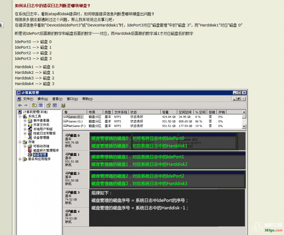Sort by the 类型 column header

(x=108, y=112)
